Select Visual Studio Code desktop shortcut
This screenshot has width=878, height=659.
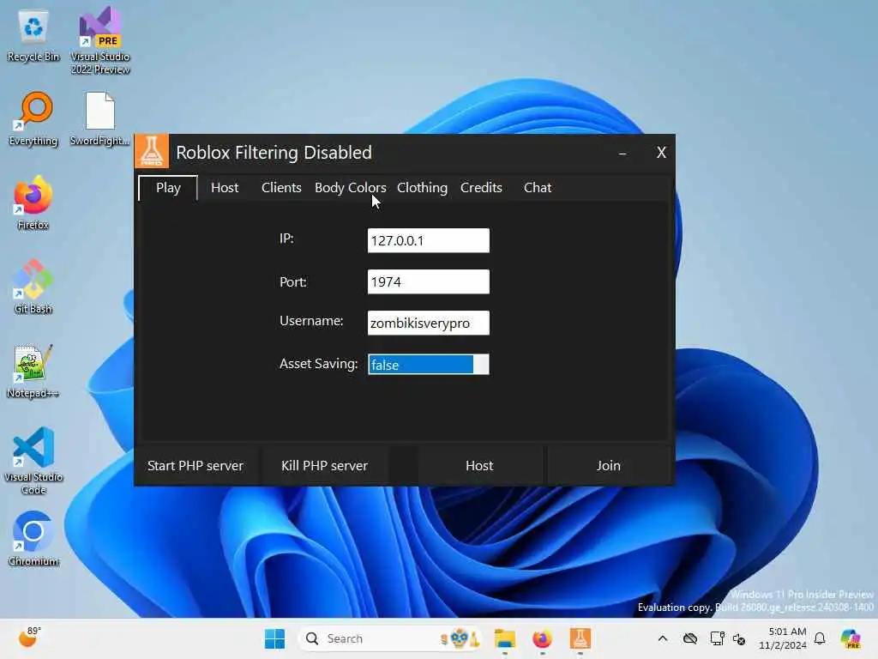(x=33, y=461)
